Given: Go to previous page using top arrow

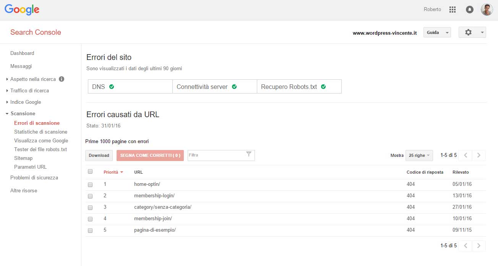Looking at the screenshot, I should click(465, 155).
